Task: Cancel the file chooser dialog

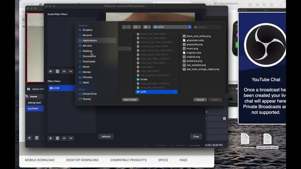Action: (200, 100)
